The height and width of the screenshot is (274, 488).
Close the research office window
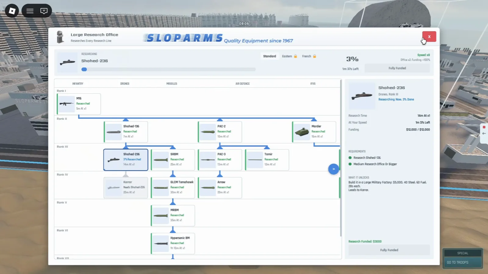click(429, 37)
